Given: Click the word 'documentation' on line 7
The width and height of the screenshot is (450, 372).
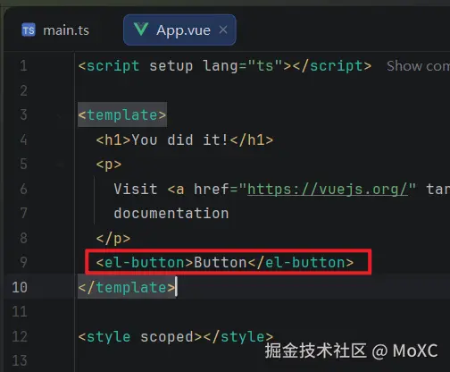Looking at the screenshot, I should coord(171,214).
